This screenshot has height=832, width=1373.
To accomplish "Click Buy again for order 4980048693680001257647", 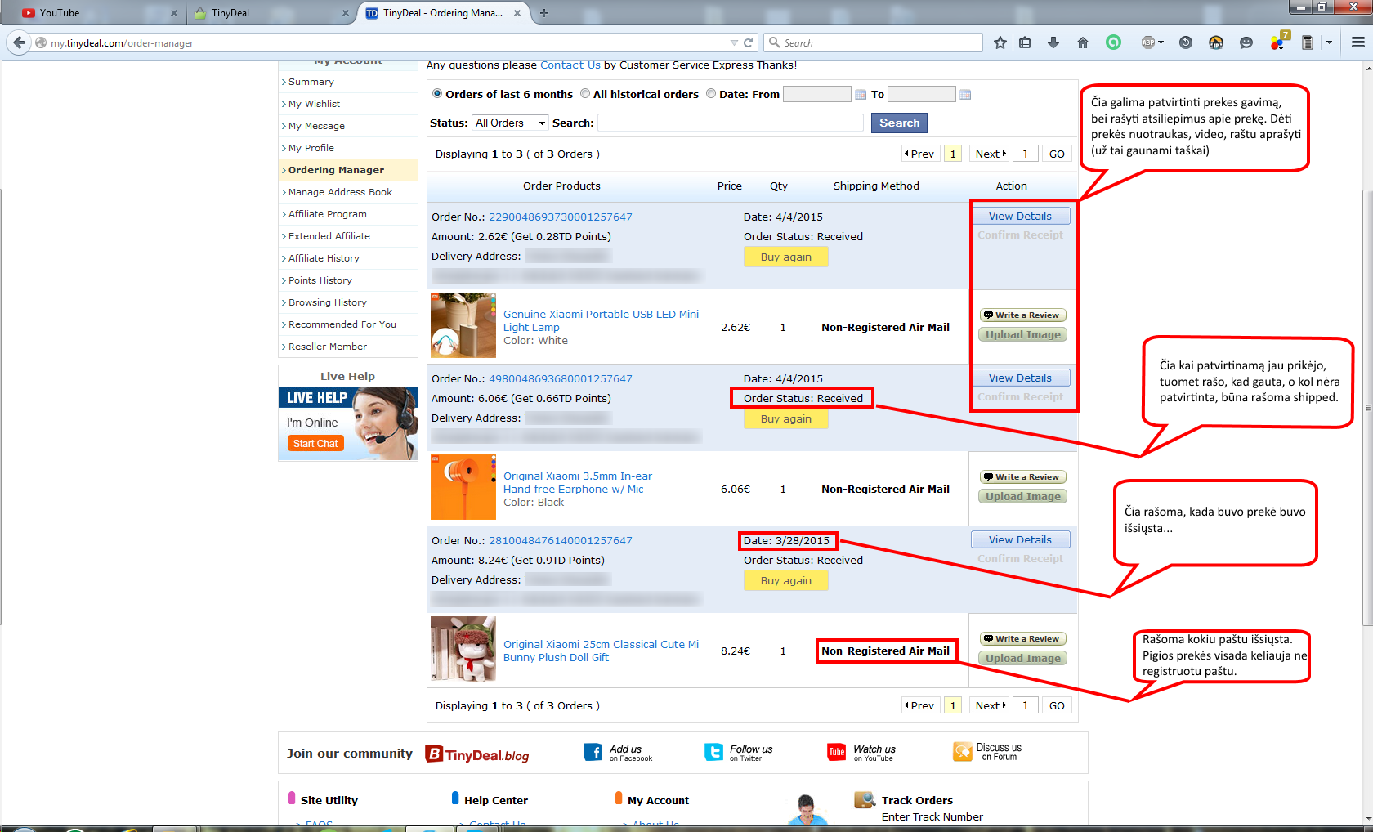I will coord(786,418).
